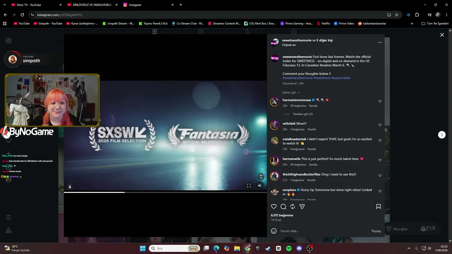Click the address bar URL

60,15
